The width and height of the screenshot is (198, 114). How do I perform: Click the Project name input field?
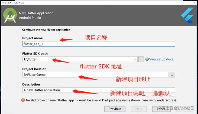click(x=99, y=44)
